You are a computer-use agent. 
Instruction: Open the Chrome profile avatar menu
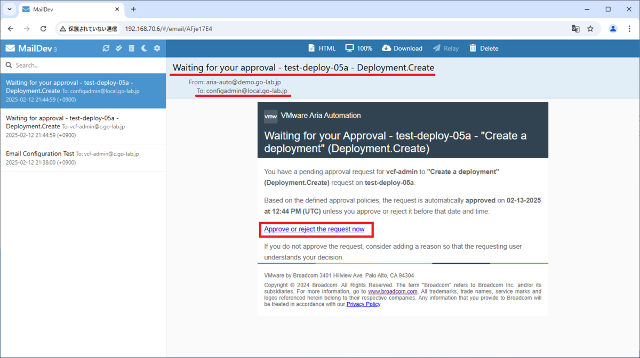click(x=613, y=29)
